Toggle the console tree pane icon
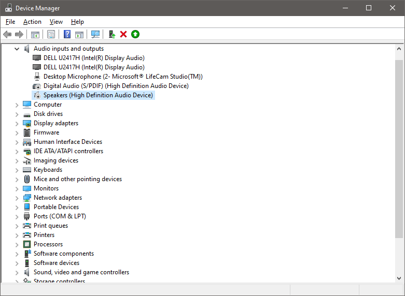 [x=35, y=34]
